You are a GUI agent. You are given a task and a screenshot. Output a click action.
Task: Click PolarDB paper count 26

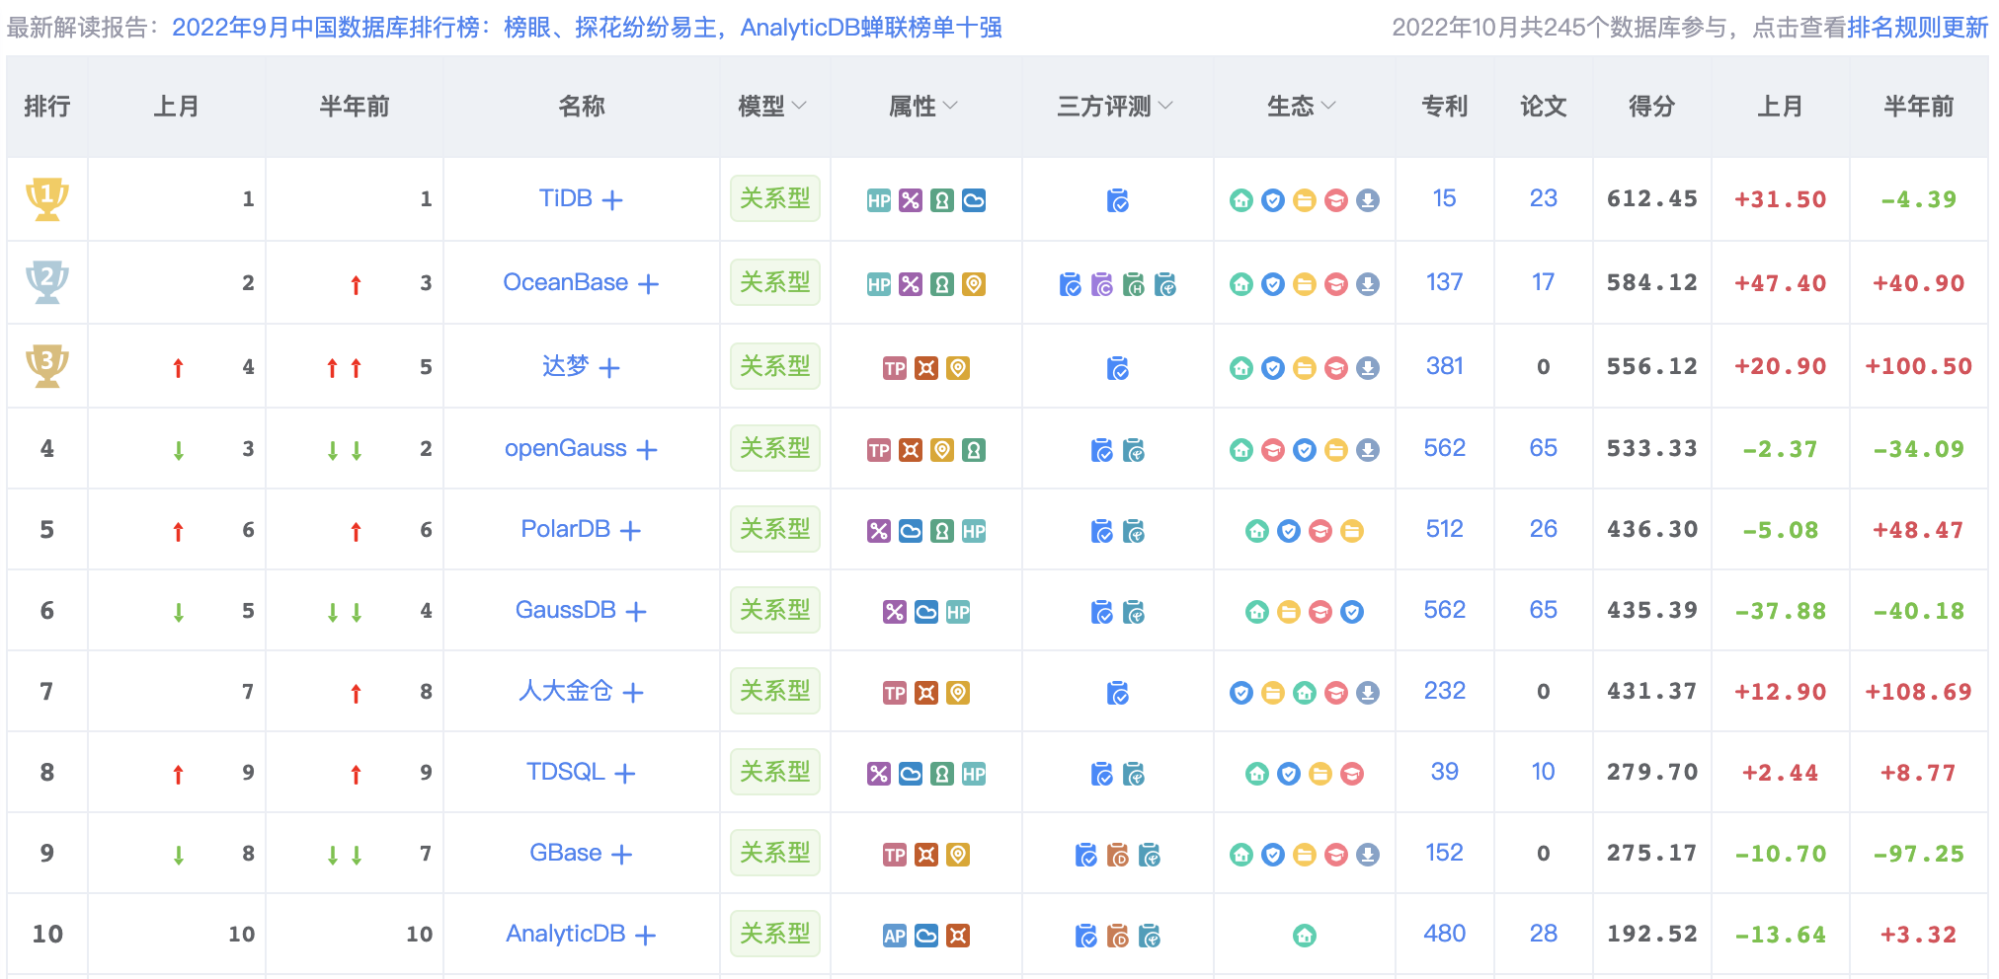coord(1544,529)
